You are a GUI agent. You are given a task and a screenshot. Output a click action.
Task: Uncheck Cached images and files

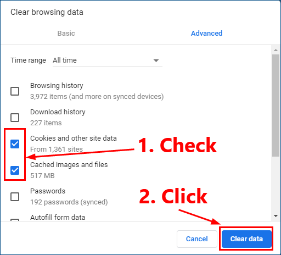pyautogui.click(x=15, y=170)
